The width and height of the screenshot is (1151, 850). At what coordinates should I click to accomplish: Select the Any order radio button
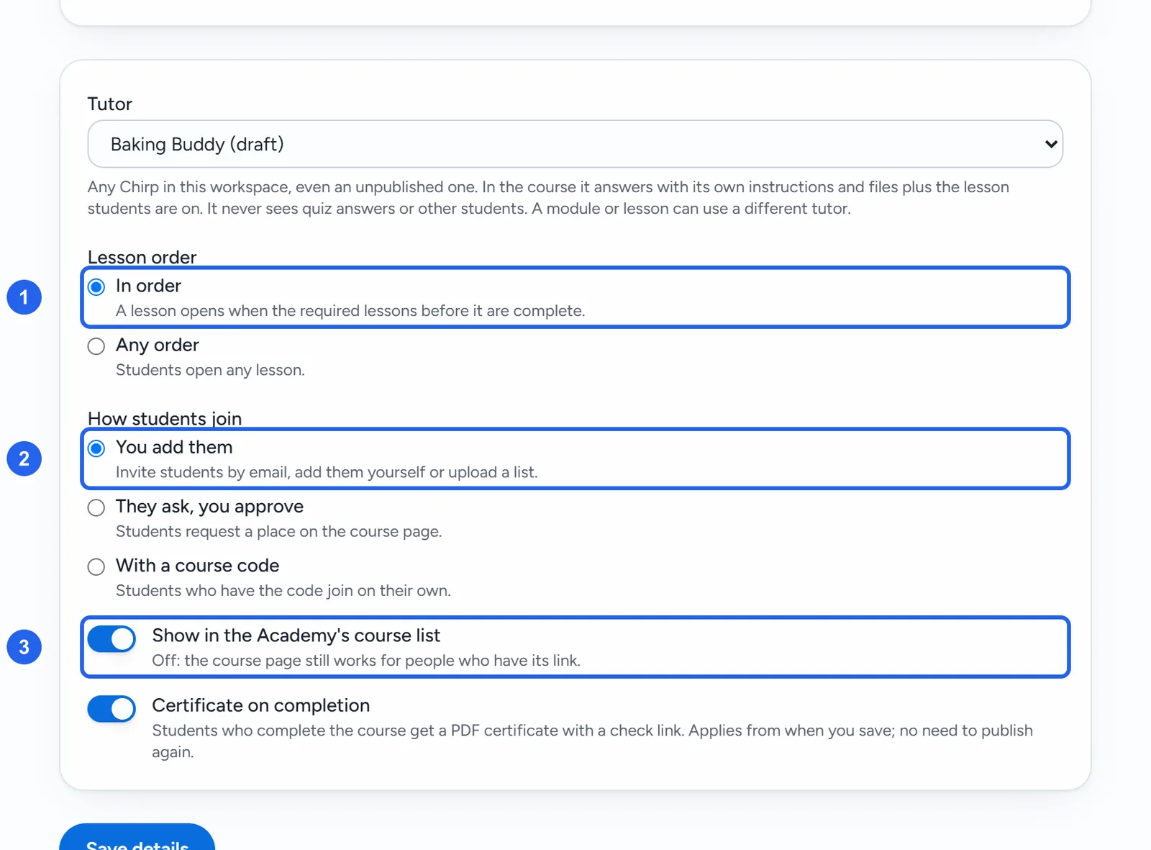[x=96, y=346]
